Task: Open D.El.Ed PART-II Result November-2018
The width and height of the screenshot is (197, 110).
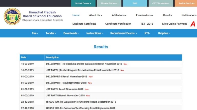Action: coord(67,76)
